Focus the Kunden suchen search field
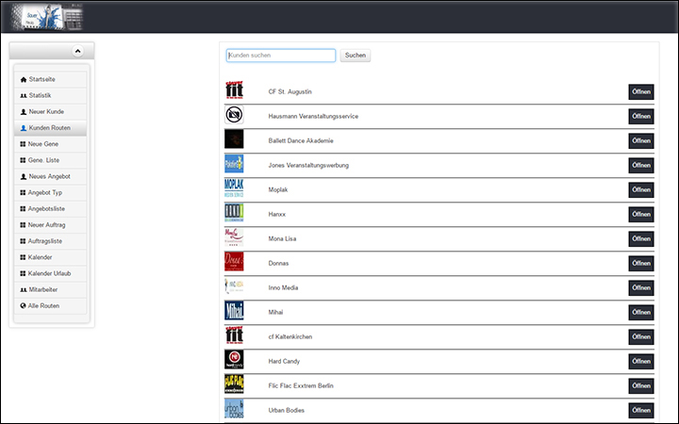This screenshot has height=424, width=679. tap(281, 56)
